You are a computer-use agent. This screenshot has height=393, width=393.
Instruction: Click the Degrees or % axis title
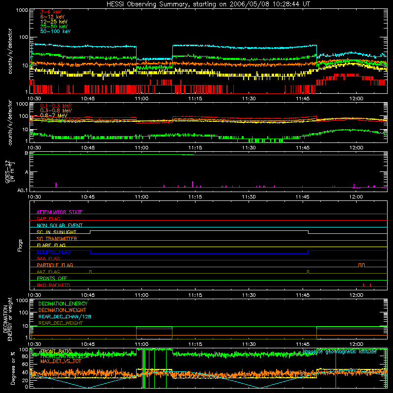tap(13, 368)
